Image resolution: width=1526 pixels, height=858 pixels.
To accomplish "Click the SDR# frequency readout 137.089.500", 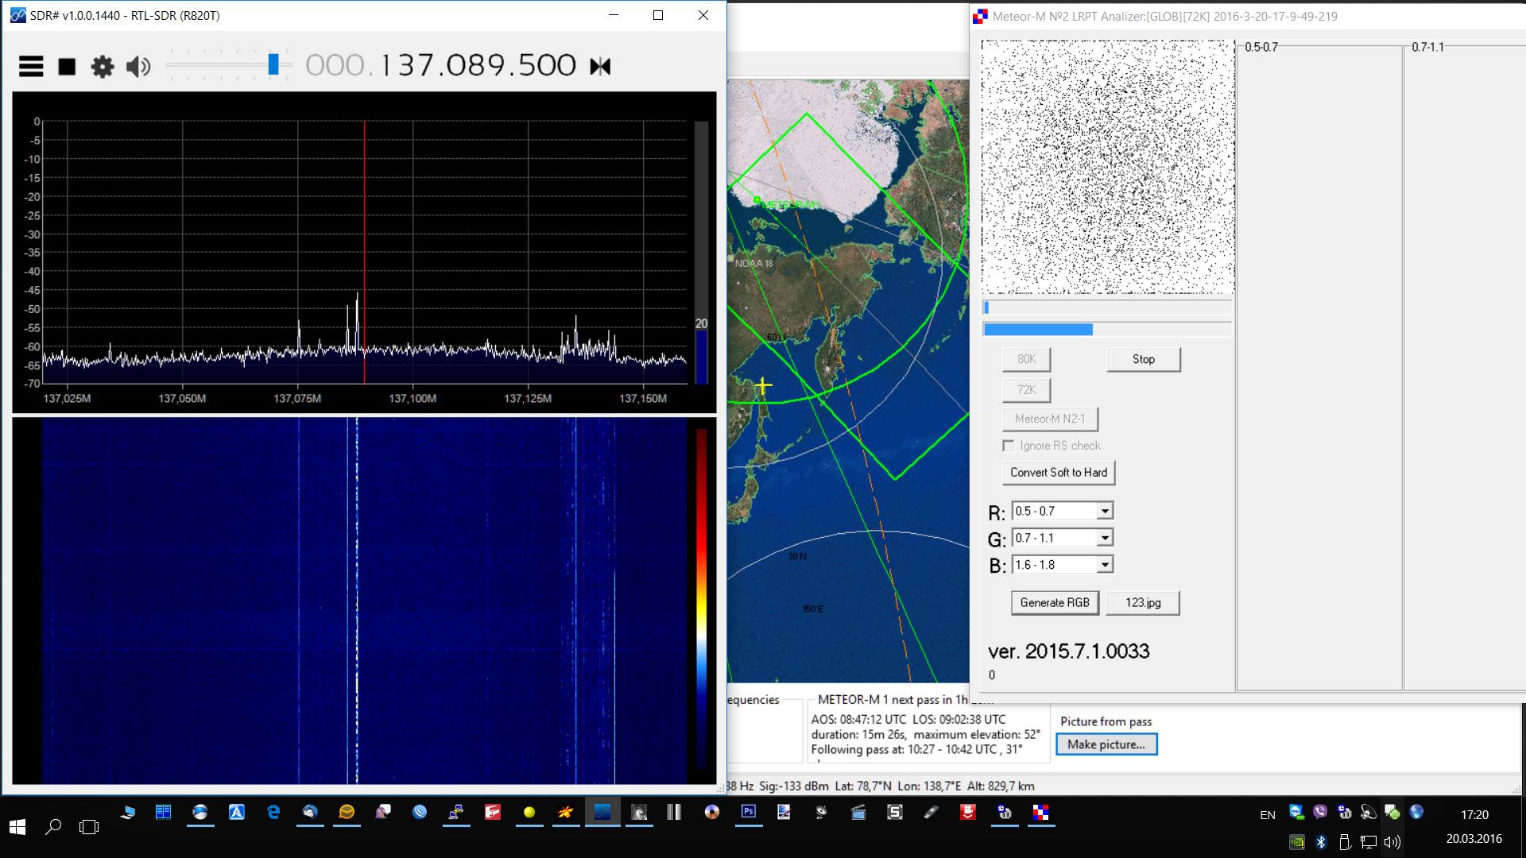I will (x=440, y=65).
